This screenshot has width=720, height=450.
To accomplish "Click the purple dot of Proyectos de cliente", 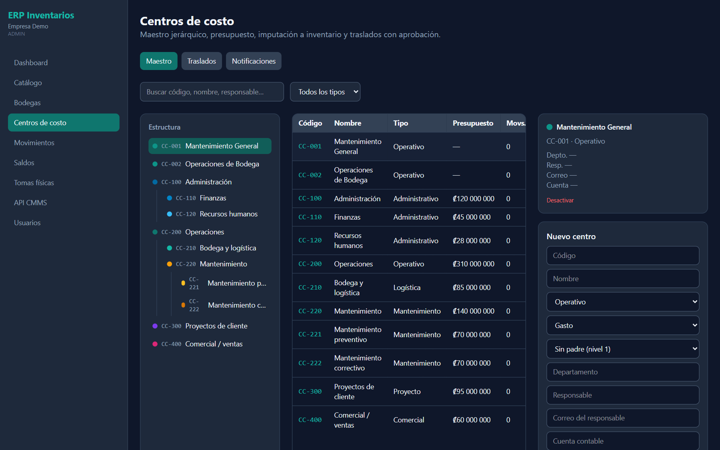I will [155, 326].
